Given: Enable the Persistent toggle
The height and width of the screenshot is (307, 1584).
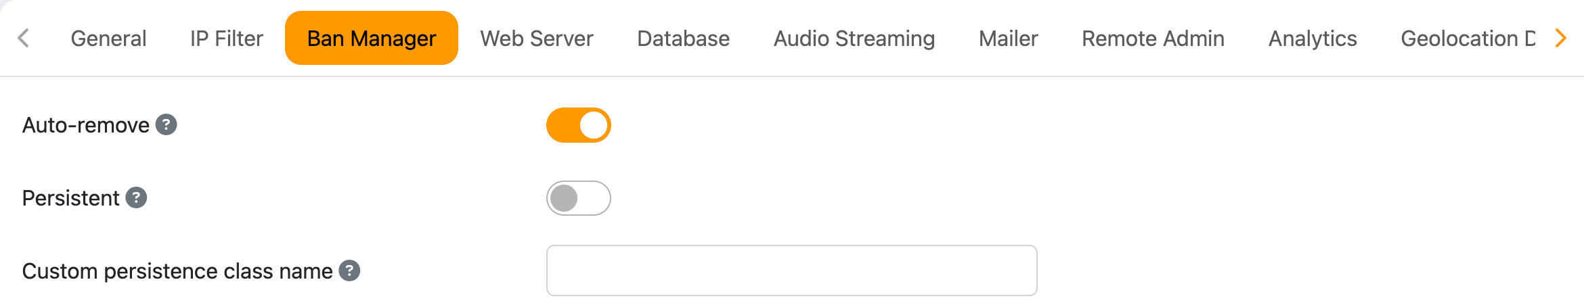Looking at the screenshot, I should tap(578, 198).
